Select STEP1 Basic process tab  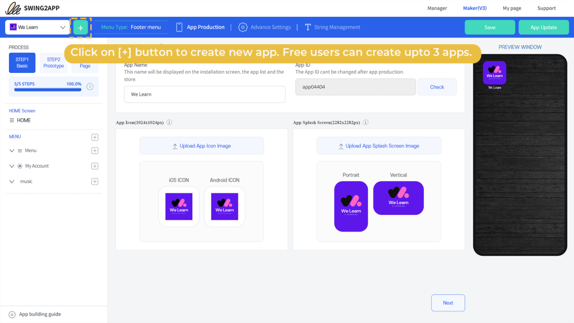(x=22, y=63)
